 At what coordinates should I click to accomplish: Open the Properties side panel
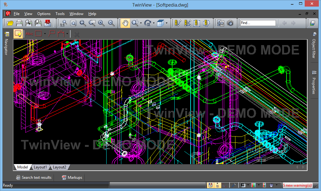314,86
